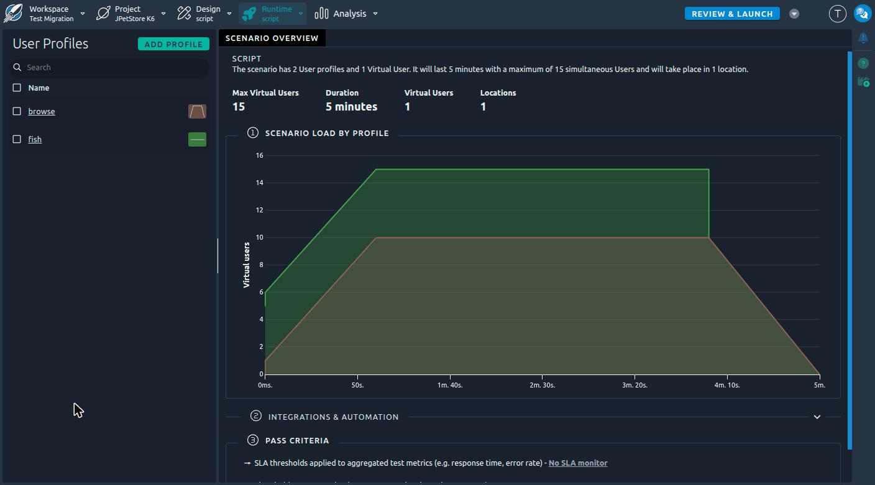875x485 pixels.
Task: Open the Project JPetStore K6 menu
Action: (135, 14)
